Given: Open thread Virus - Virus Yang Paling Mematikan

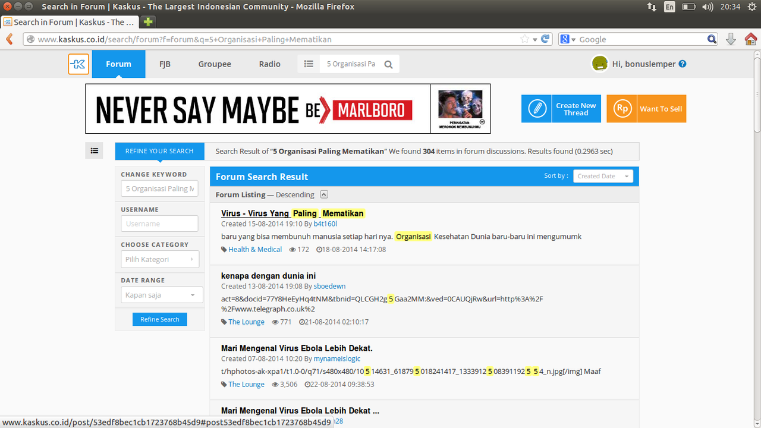Looking at the screenshot, I should click(x=293, y=213).
